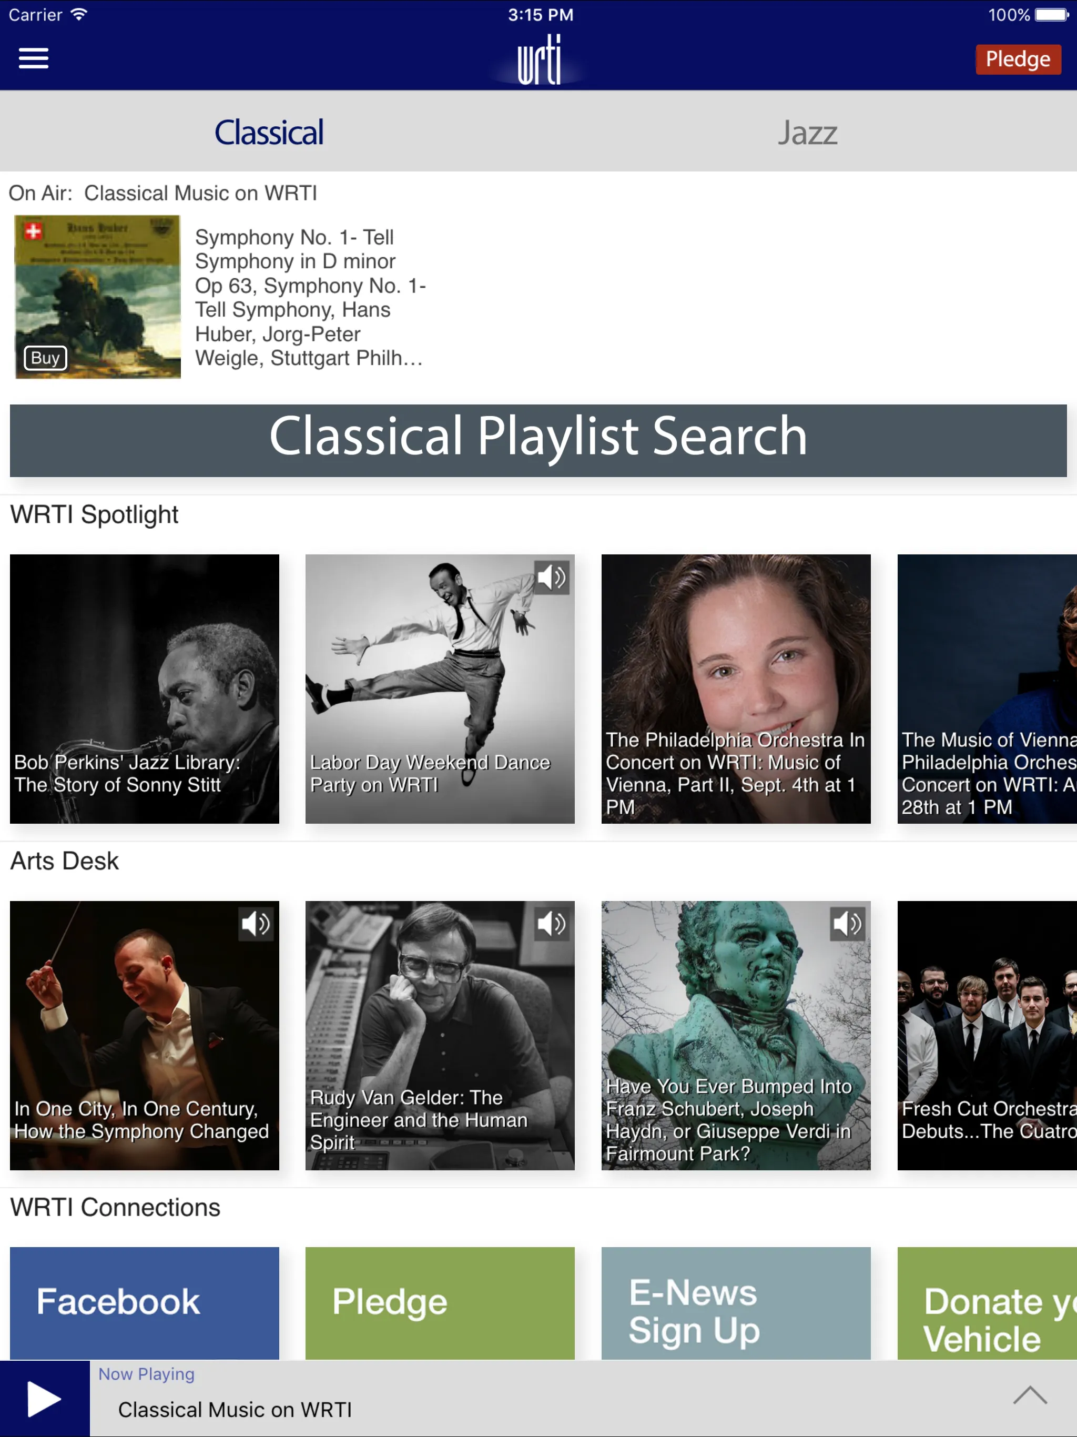
Task: Click the Pledge button icon
Action: pyautogui.click(x=1016, y=59)
